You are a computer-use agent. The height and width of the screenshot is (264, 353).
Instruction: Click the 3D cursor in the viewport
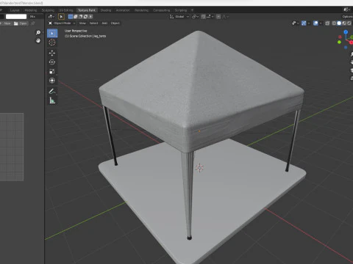click(x=200, y=168)
